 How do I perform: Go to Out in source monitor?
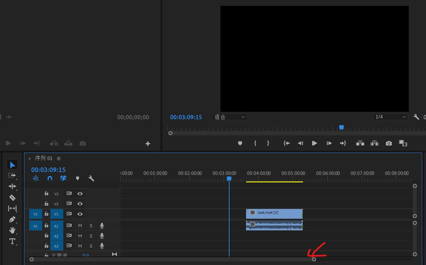tap(37, 143)
